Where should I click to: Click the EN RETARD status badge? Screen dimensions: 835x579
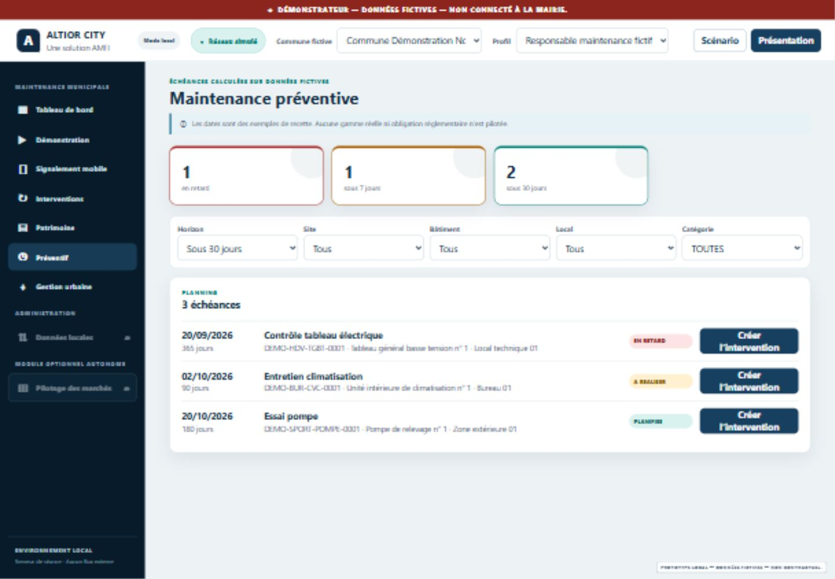pos(661,341)
